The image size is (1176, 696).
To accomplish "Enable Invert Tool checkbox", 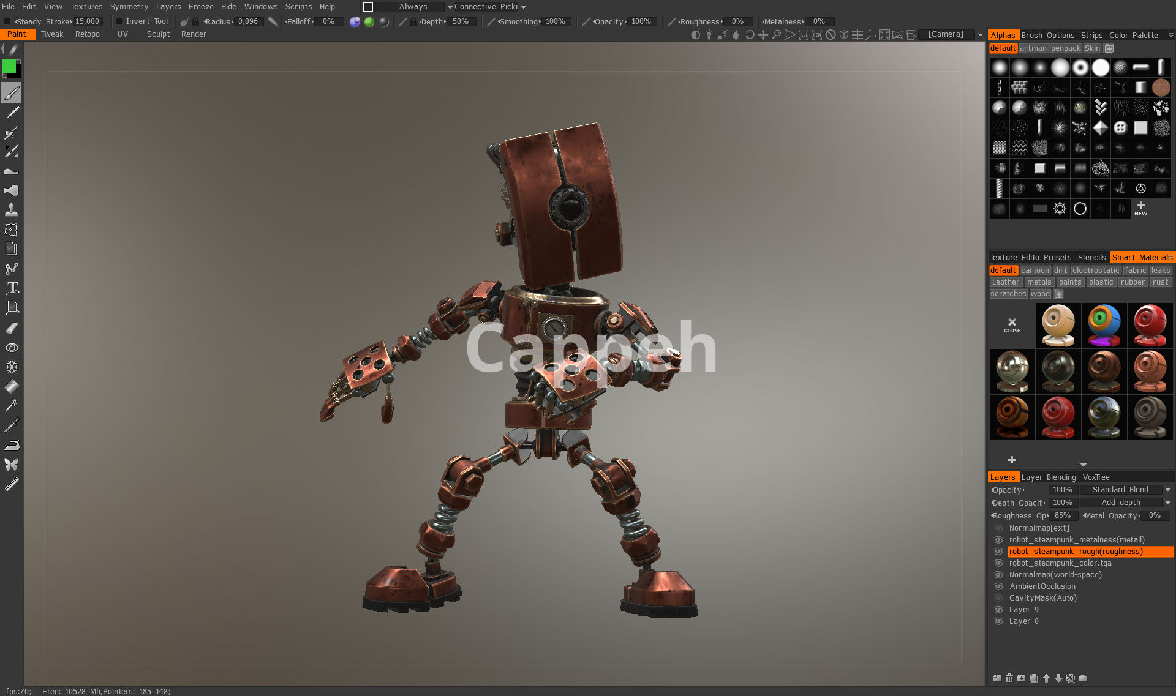I will click(x=119, y=21).
